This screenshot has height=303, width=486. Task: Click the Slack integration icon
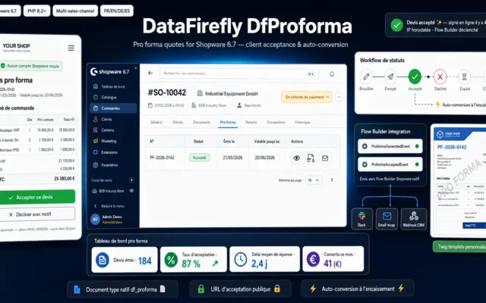[x=361, y=219]
